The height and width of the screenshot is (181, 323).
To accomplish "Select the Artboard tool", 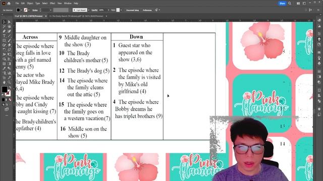I will click(x=4, y=78).
